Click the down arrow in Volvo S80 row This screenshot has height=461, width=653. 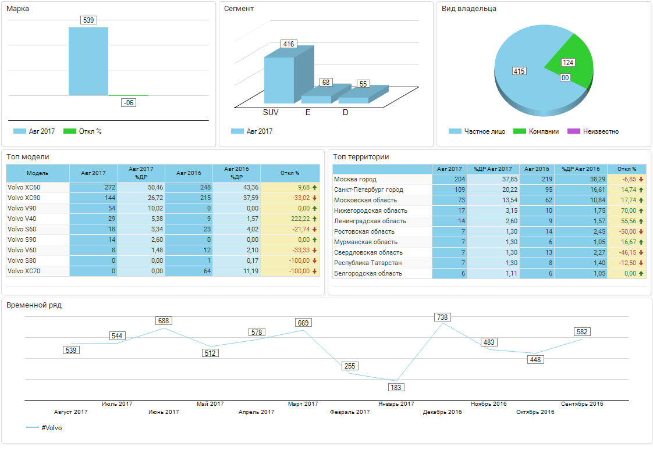coord(314,260)
